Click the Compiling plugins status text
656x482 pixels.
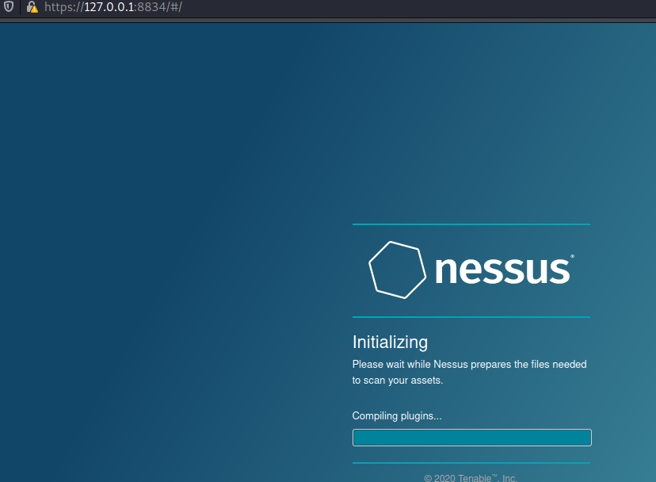397,416
